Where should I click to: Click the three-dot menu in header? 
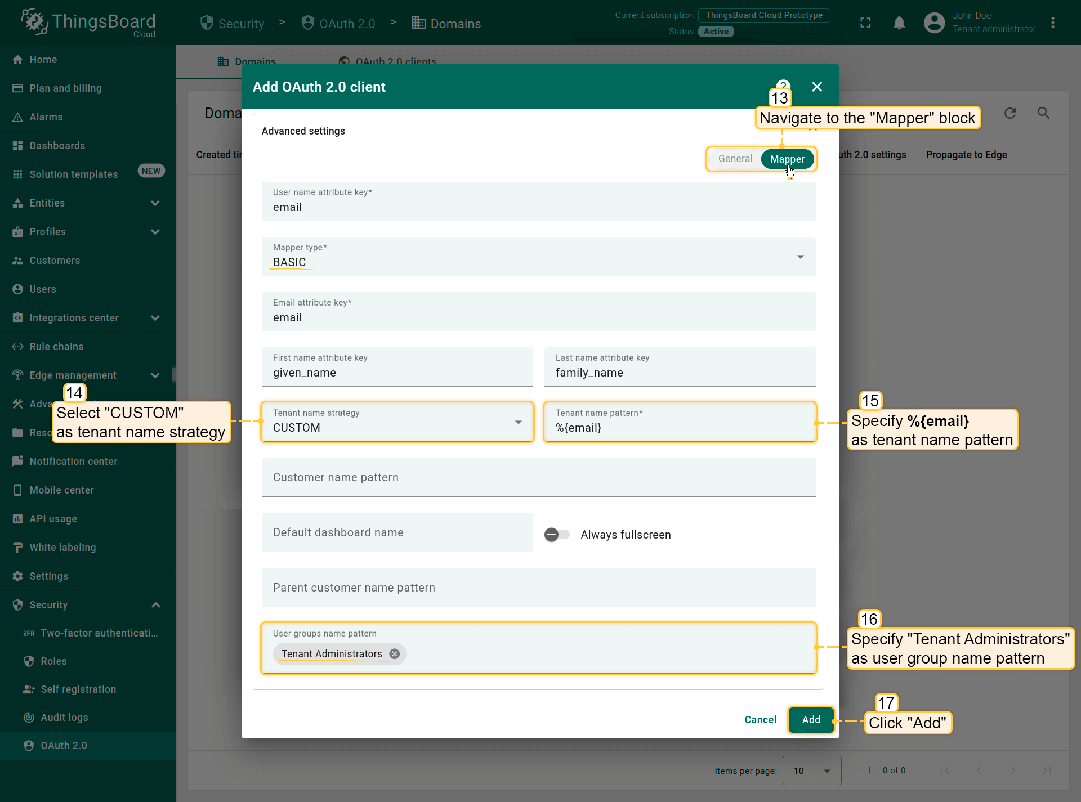click(1052, 23)
